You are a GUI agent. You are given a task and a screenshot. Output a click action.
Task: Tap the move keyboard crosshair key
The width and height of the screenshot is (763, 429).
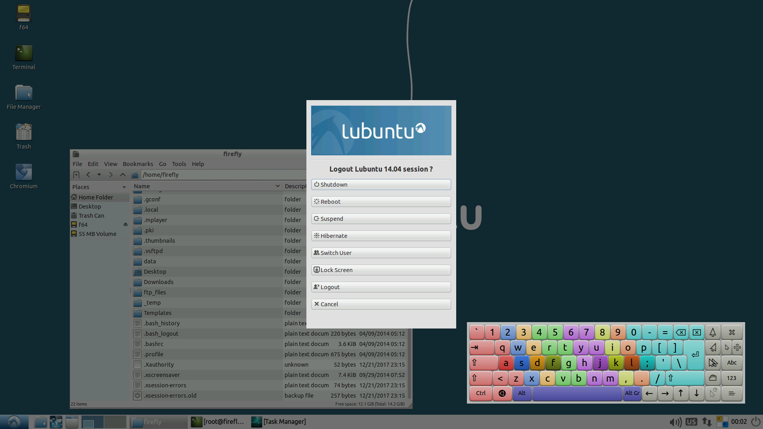[x=737, y=348]
